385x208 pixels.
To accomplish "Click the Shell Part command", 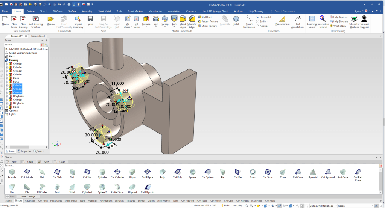I will point(207,17).
